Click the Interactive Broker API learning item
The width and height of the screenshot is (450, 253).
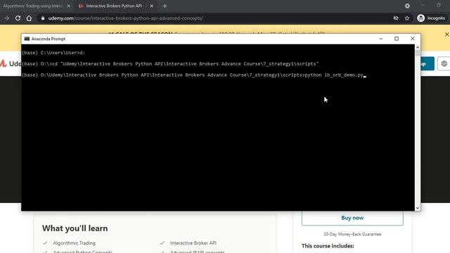pyautogui.click(x=193, y=243)
